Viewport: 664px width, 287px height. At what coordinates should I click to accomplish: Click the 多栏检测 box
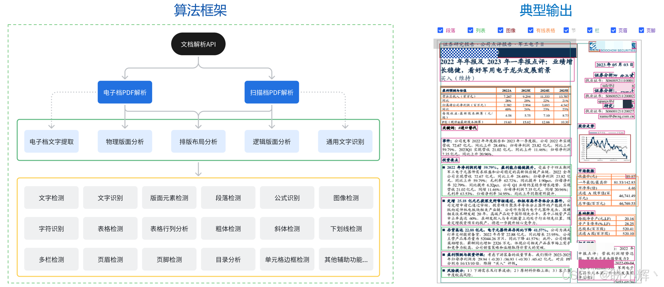tap(51, 259)
